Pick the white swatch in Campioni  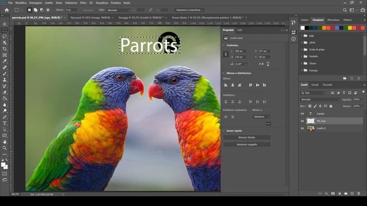pyautogui.click(x=302, y=28)
